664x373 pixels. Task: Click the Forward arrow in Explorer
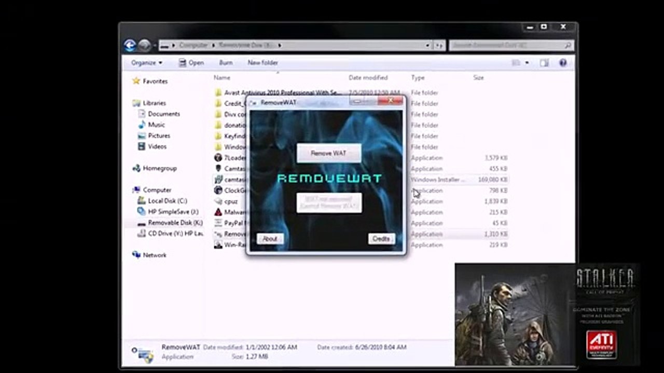pyautogui.click(x=144, y=45)
